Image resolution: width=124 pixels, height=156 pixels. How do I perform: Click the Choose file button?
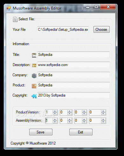(x=101, y=30)
